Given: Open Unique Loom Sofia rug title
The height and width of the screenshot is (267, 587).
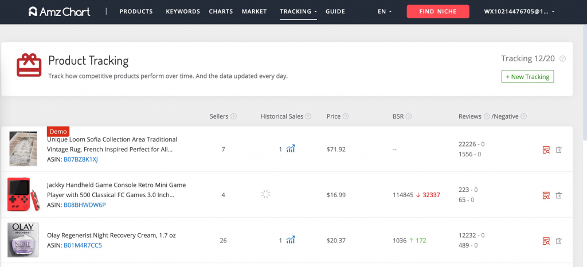Looking at the screenshot, I should (x=112, y=144).
